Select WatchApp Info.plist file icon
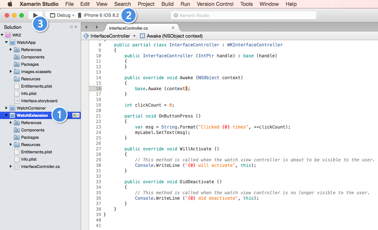The height and width of the screenshot is (230, 378). pyautogui.click(x=17, y=93)
